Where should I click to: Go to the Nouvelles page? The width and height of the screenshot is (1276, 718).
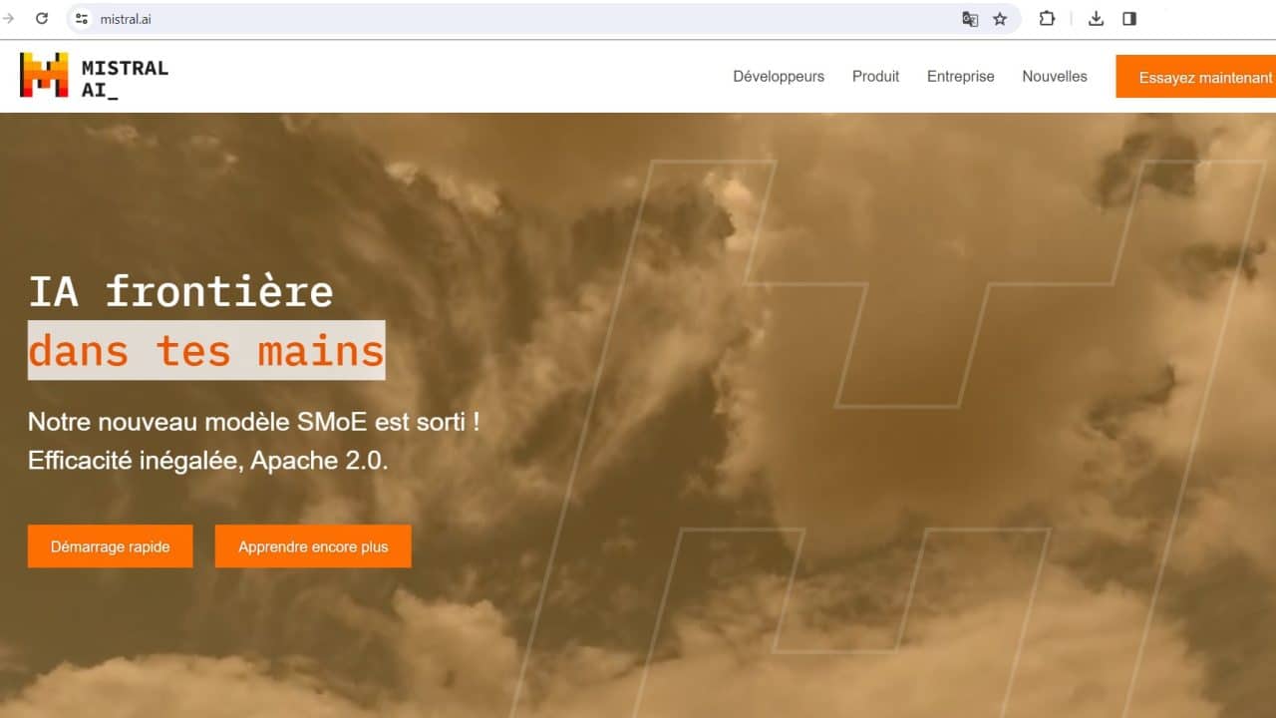click(1054, 77)
